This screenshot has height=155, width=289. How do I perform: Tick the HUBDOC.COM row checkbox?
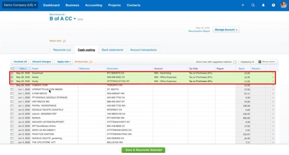[12, 85]
